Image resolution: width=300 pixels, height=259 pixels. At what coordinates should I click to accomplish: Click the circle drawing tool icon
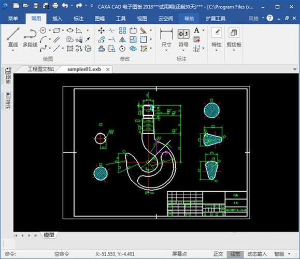43,30
